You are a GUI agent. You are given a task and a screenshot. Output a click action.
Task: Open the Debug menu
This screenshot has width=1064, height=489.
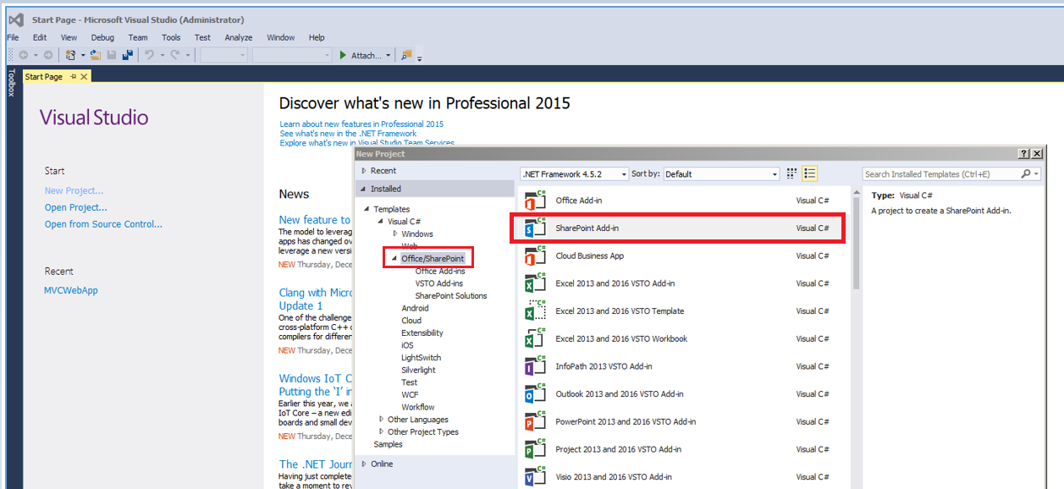point(102,37)
